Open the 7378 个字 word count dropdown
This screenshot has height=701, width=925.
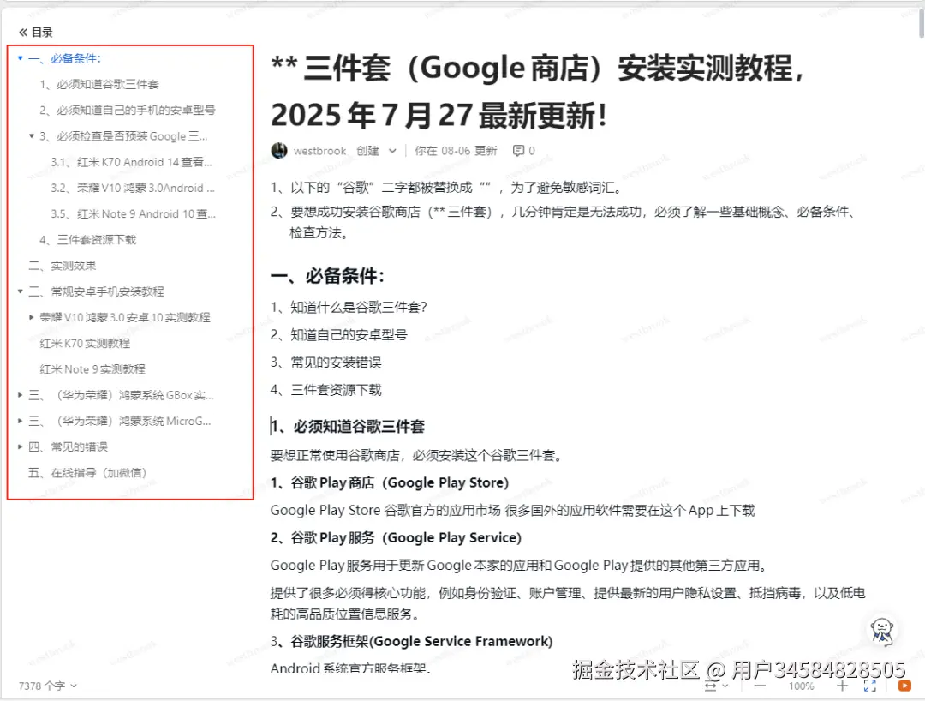click(48, 686)
